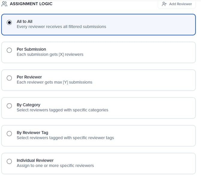
Task: Pick the By Category radio button
Action: point(10,106)
